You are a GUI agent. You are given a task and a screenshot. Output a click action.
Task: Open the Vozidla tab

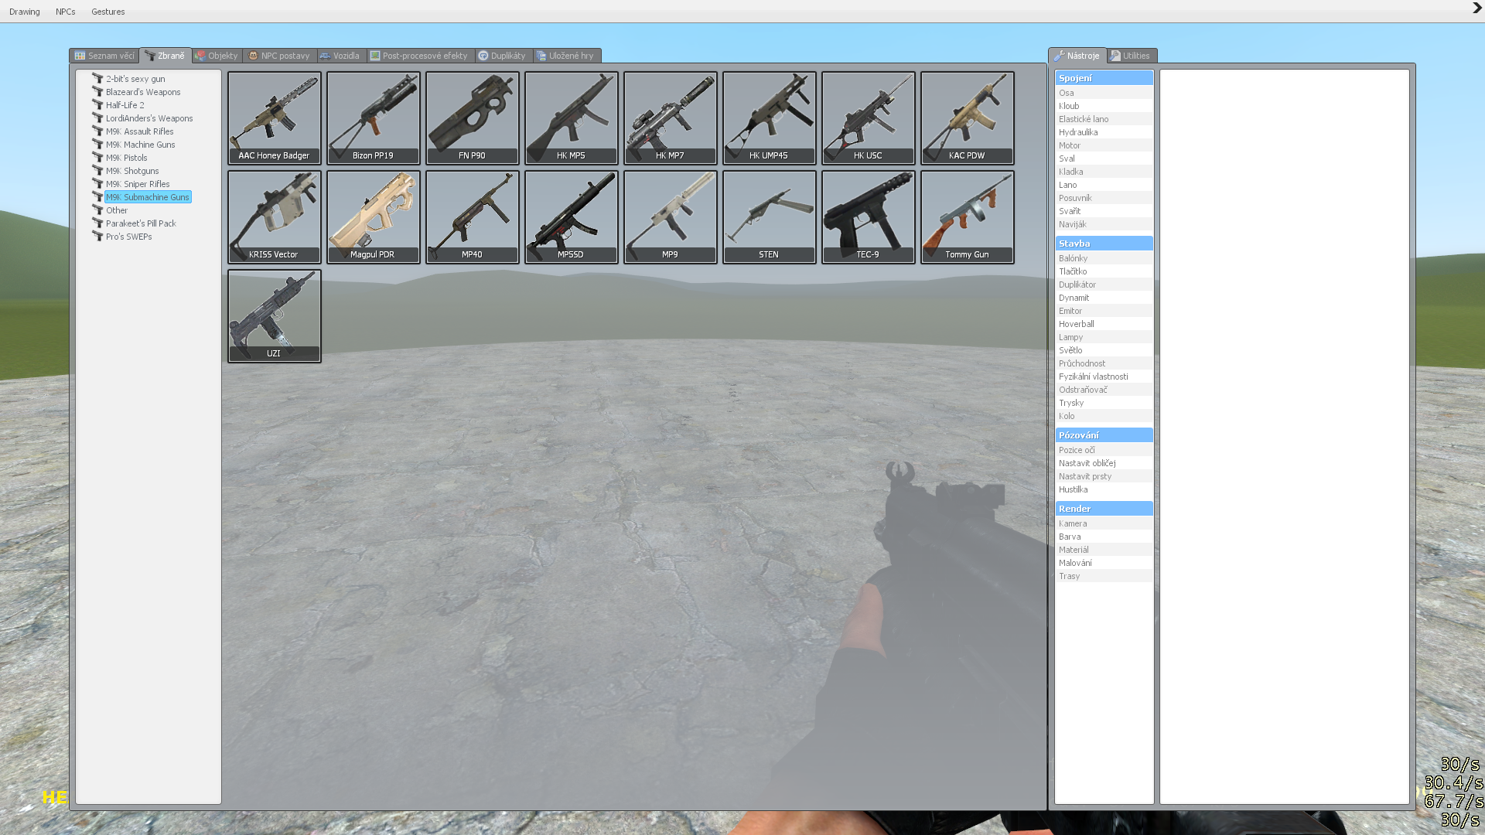coord(341,56)
